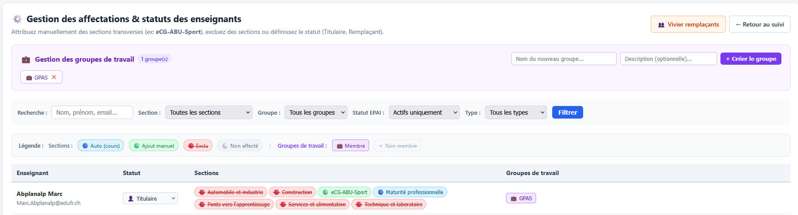Click the gear icon beside page title
Viewport: 798px width, 215px height.
tap(17, 19)
